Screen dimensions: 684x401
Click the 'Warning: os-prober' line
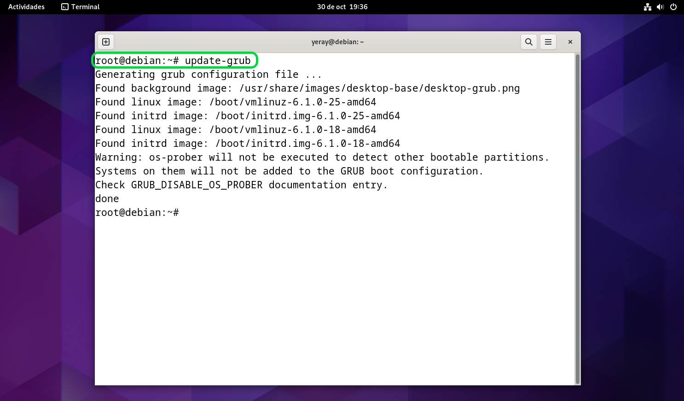coord(322,157)
